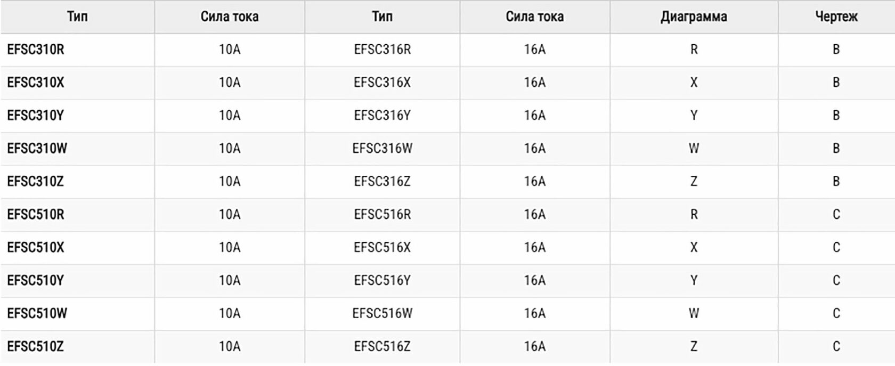Image resolution: width=895 pixels, height=366 pixels.
Task: Click the EFSC516R model cell
Action: pos(382,215)
